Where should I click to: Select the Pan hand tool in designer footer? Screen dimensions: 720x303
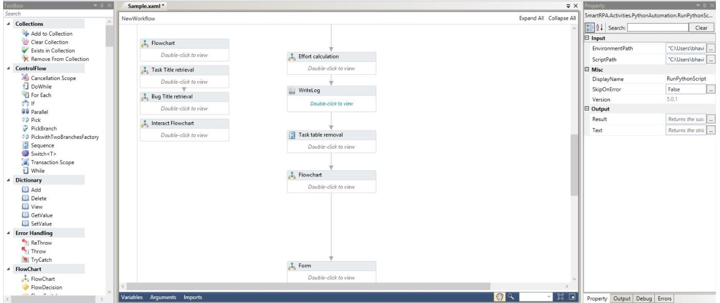[x=499, y=297]
